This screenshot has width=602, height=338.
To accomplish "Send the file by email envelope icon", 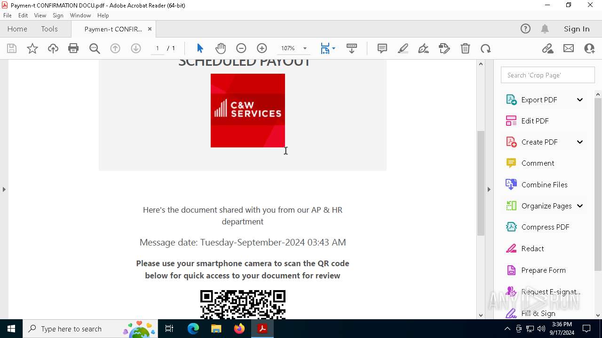I will [569, 48].
